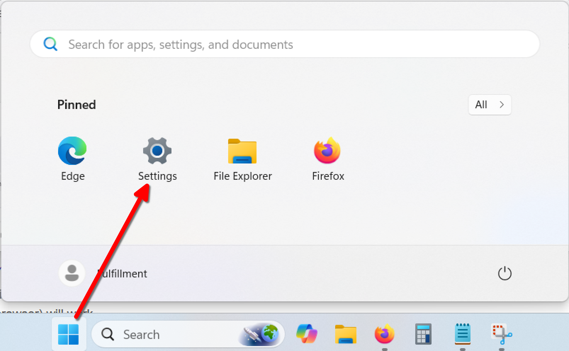Click the magnifier icon in the taskbar search
Screen dimensions: 569x351
coord(108,334)
